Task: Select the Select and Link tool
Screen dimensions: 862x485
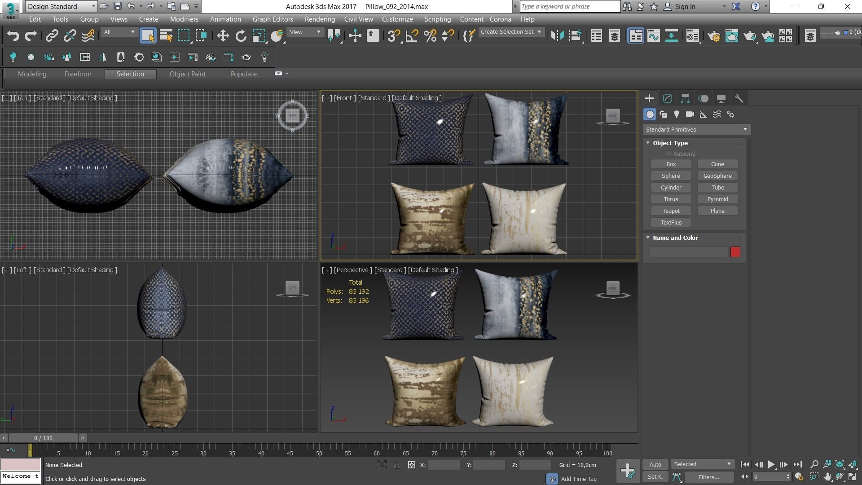Action: pos(52,35)
